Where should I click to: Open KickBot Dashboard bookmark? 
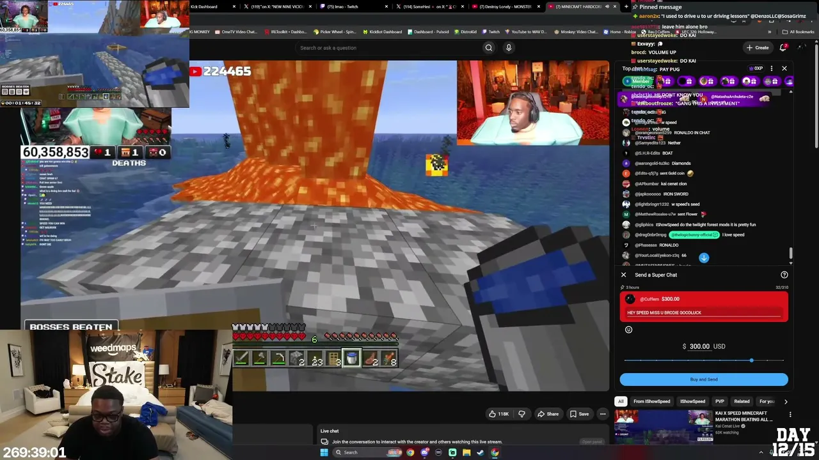pyautogui.click(x=382, y=32)
